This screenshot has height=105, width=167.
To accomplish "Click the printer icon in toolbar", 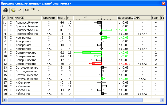I will (x=6, y=10).
